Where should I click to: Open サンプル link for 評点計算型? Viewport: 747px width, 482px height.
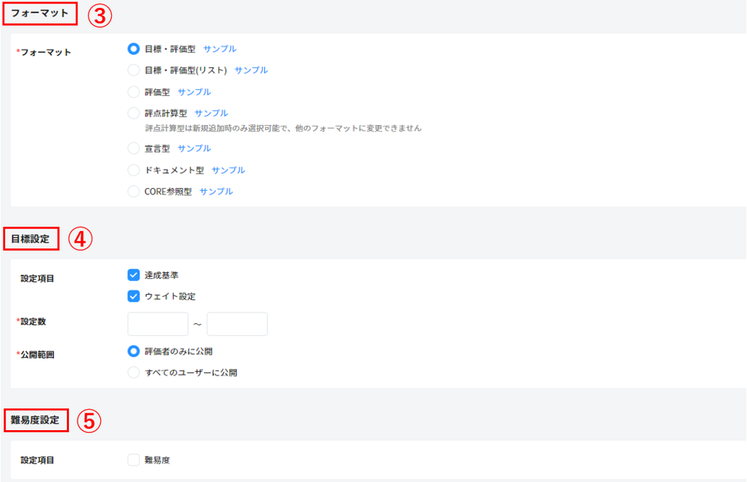click(x=211, y=113)
